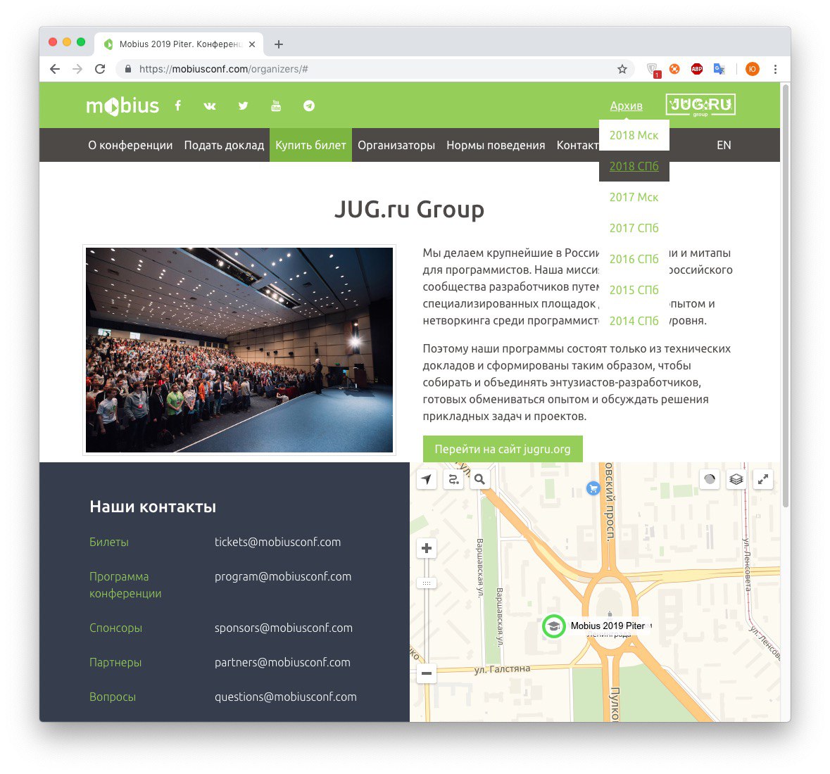Zoom out the map with minus button
Image resolution: width=830 pixels, height=774 pixels.
427,673
